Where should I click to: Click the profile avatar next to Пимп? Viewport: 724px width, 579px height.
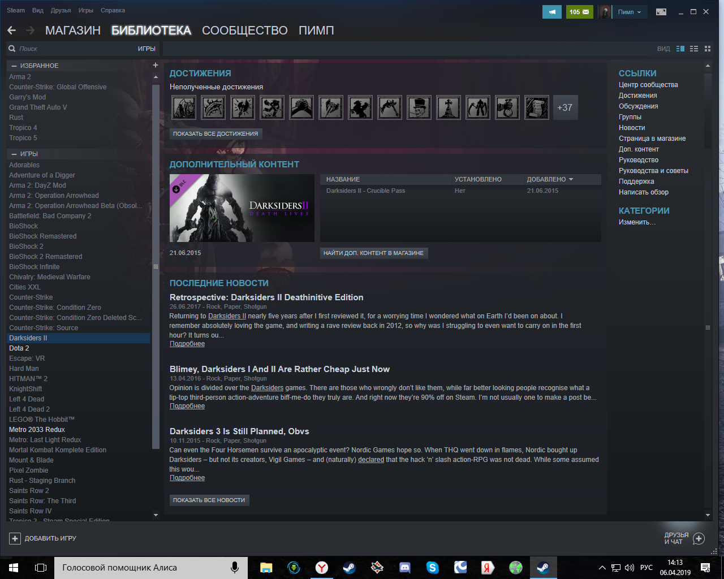point(605,12)
